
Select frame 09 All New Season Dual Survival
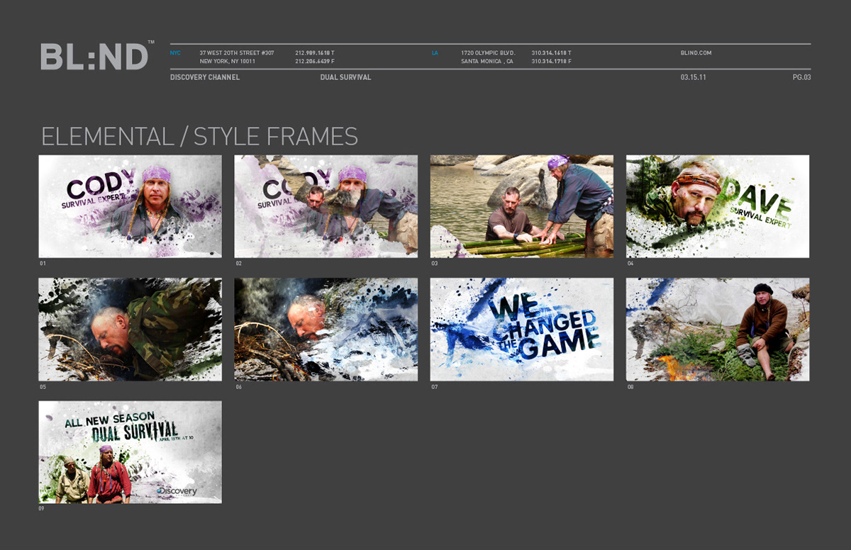(x=130, y=452)
